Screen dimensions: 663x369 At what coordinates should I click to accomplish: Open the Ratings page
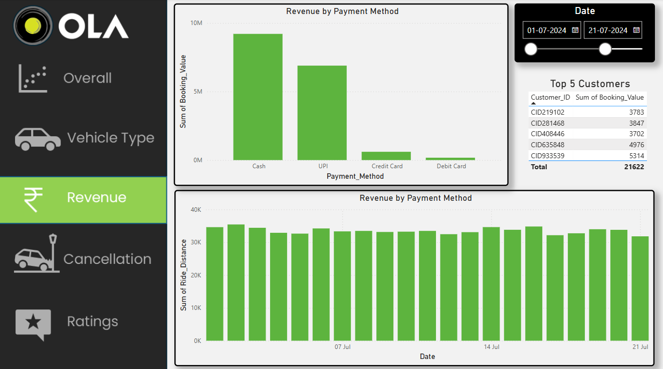tap(93, 321)
